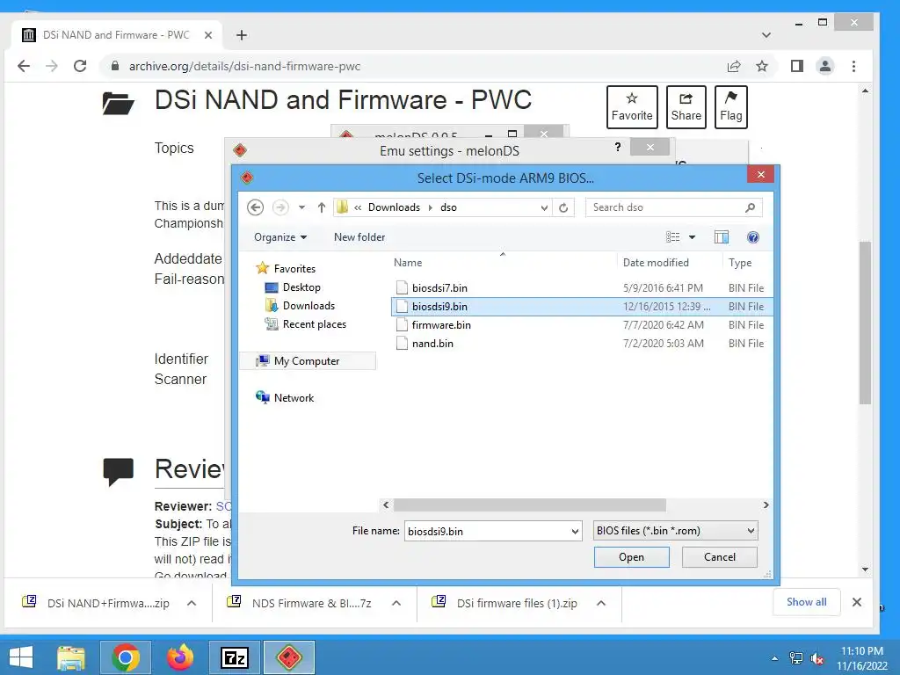This screenshot has width=900, height=675.
Task: Select Downloads in navigation pane
Action: [301, 305]
